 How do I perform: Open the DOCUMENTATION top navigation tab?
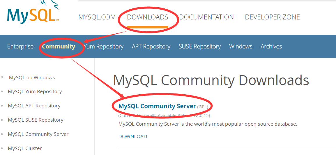(x=206, y=17)
